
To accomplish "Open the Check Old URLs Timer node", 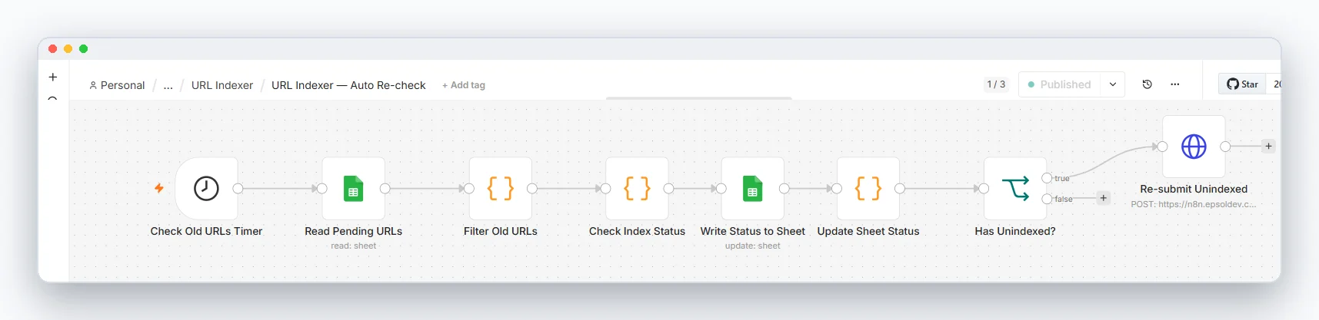I will [206, 188].
